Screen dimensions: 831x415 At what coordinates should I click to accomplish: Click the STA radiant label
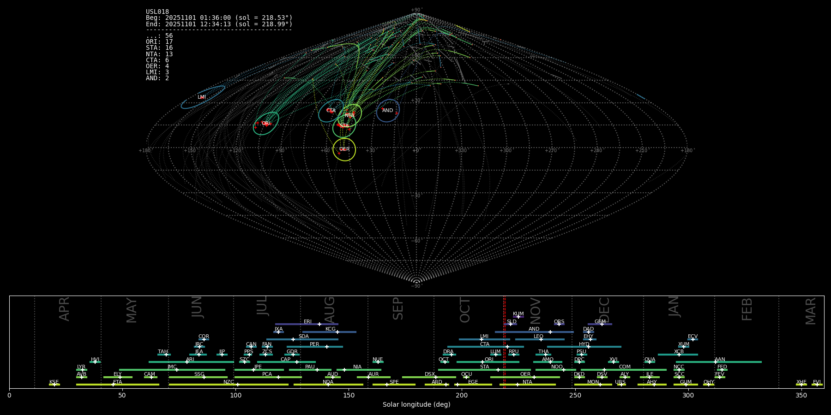point(344,126)
